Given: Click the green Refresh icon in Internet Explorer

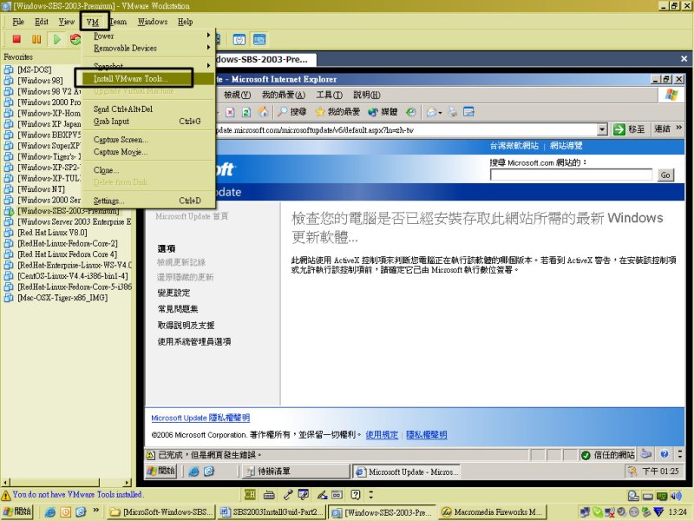Looking at the screenshot, I should [x=246, y=112].
